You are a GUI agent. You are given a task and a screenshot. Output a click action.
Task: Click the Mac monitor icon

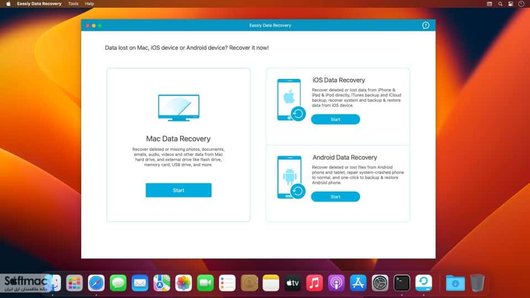coord(179,108)
